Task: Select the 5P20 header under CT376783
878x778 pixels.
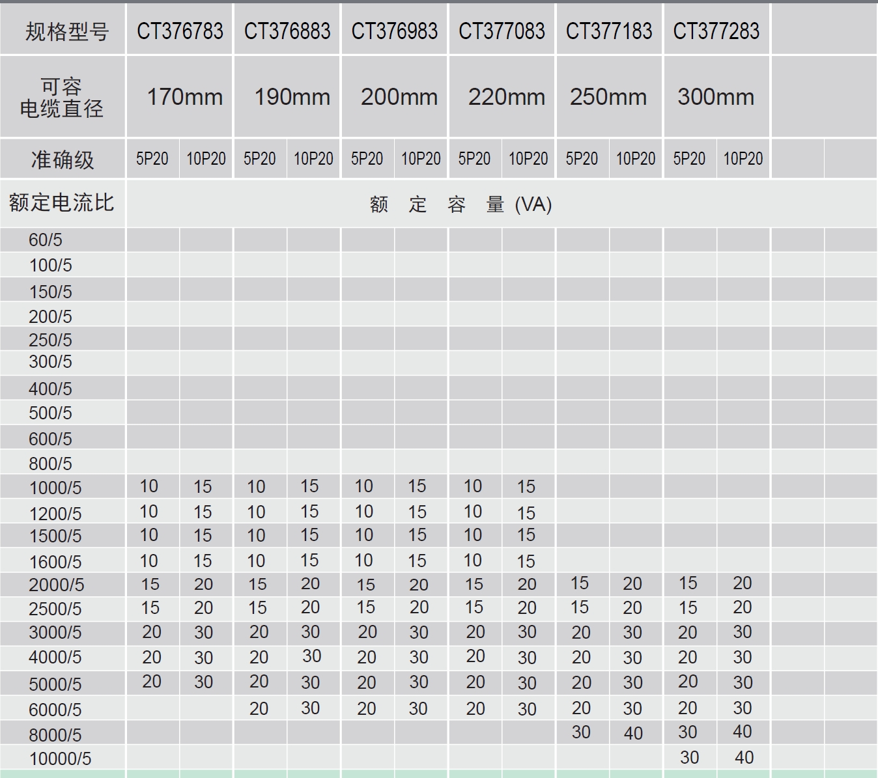Action: (152, 159)
